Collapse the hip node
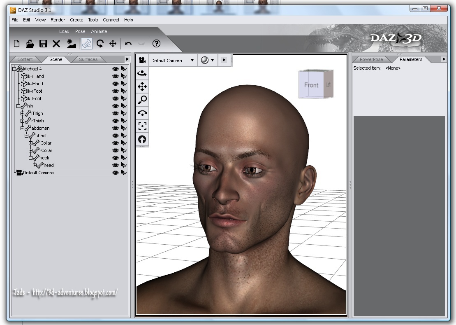 pyautogui.click(x=18, y=106)
